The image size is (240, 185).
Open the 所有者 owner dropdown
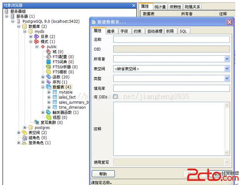(x=227, y=59)
